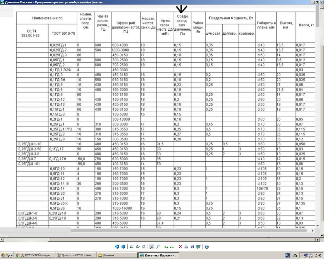Screen dimensions: 324x259
Task: Click sensitivity value 87,4
Action: 160,223
